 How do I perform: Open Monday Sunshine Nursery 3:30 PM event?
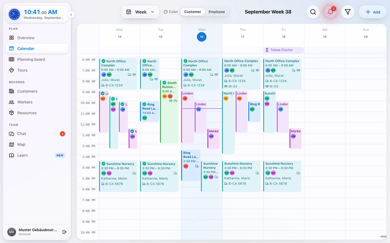click(118, 176)
